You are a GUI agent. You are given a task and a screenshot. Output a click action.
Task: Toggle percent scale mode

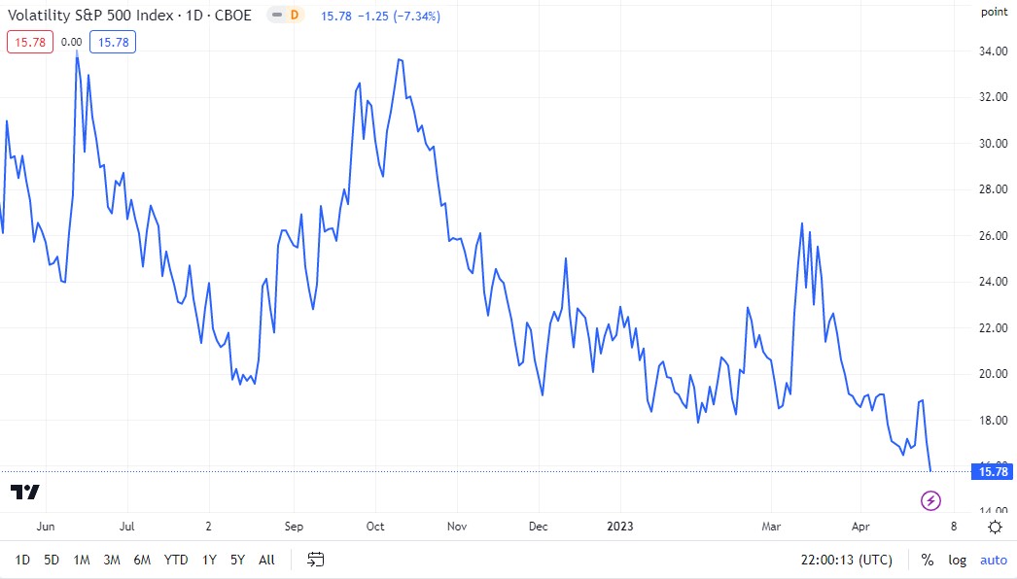point(928,560)
